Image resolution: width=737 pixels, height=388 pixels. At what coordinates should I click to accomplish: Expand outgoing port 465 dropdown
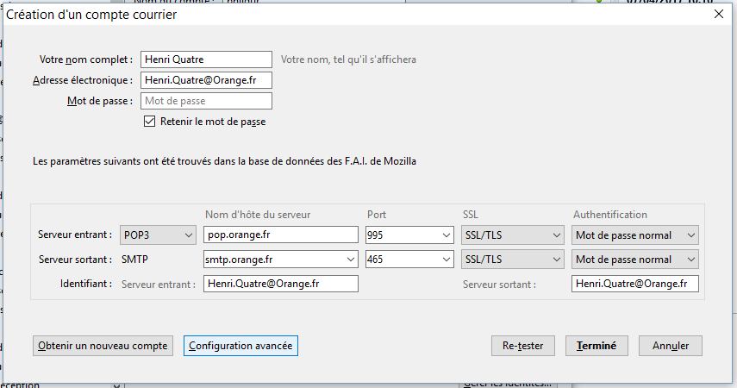pyautogui.click(x=446, y=259)
